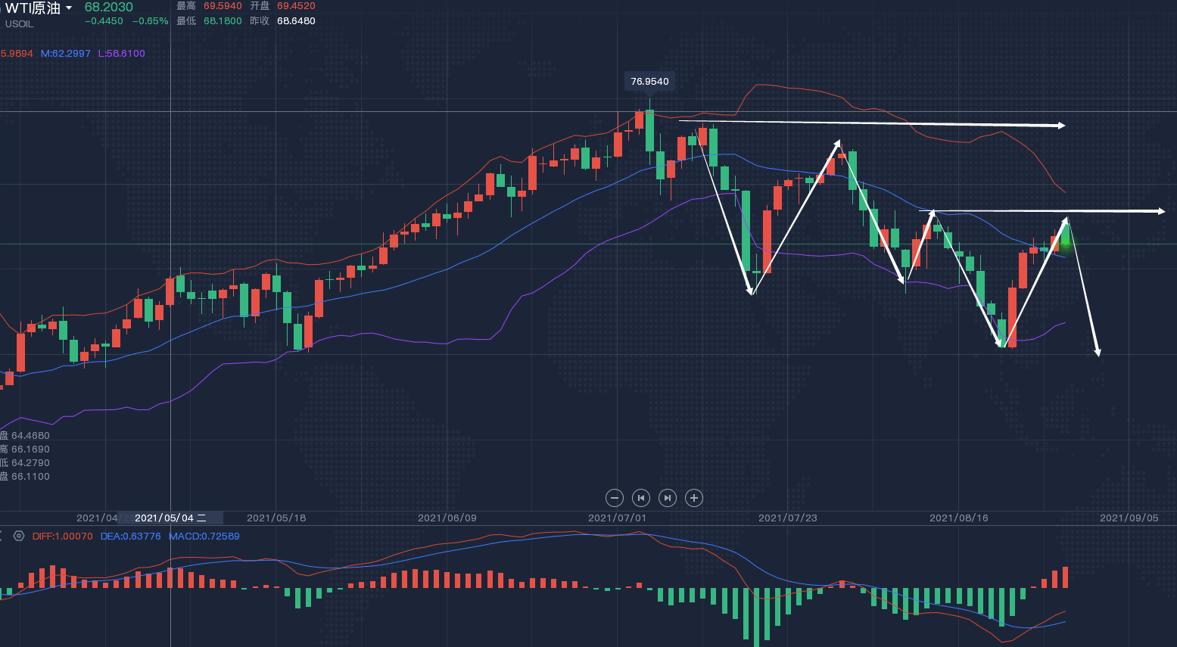Click the M:62.2997 Bollinger middle label
1177x647 pixels.
click(x=65, y=54)
